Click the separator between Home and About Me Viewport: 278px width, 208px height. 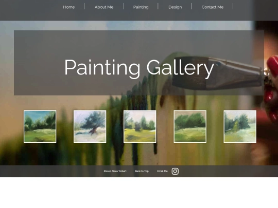coord(84,6)
